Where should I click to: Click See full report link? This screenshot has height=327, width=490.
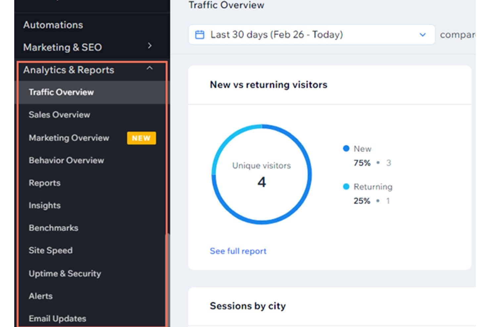click(238, 251)
